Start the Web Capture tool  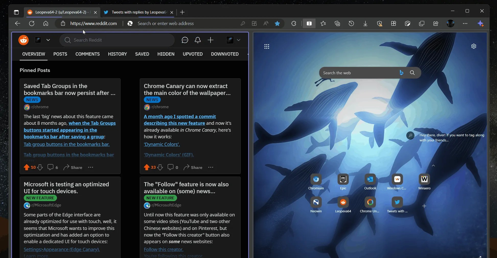click(408, 23)
